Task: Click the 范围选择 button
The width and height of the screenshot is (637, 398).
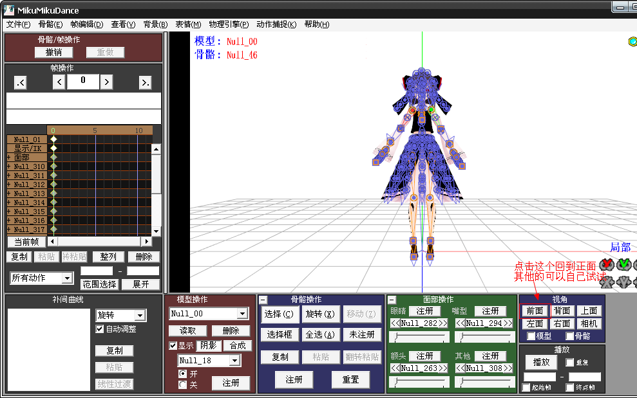Action: click(x=100, y=284)
